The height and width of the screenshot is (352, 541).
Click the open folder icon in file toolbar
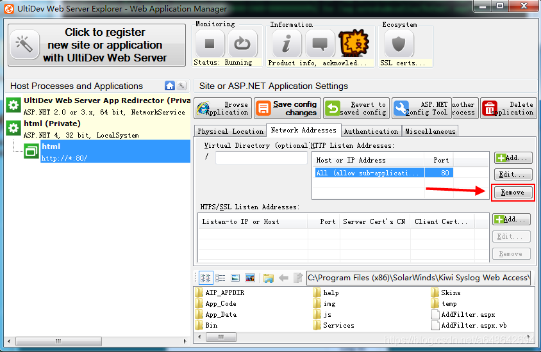(269, 278)
